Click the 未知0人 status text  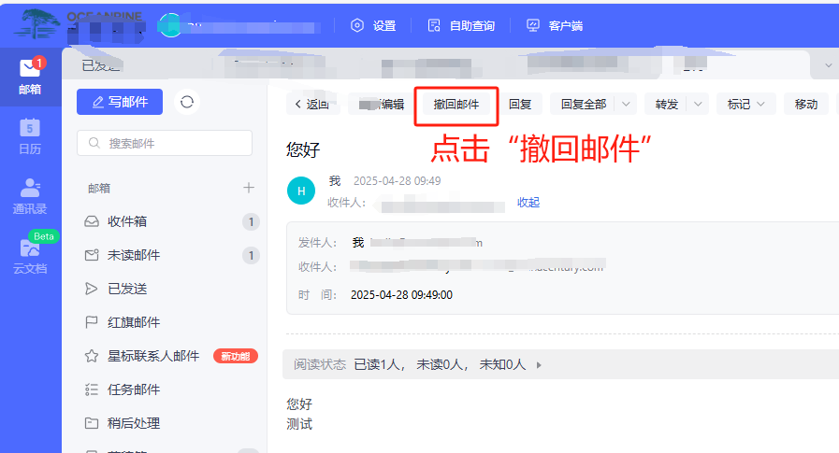tap(502, 364)
